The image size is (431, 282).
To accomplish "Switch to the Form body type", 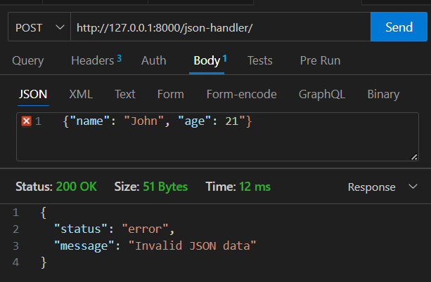I will click(x=170, y=94).
